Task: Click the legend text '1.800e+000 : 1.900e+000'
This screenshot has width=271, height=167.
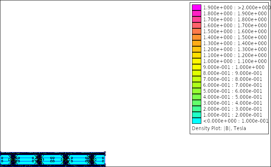Action: point(235,13)
